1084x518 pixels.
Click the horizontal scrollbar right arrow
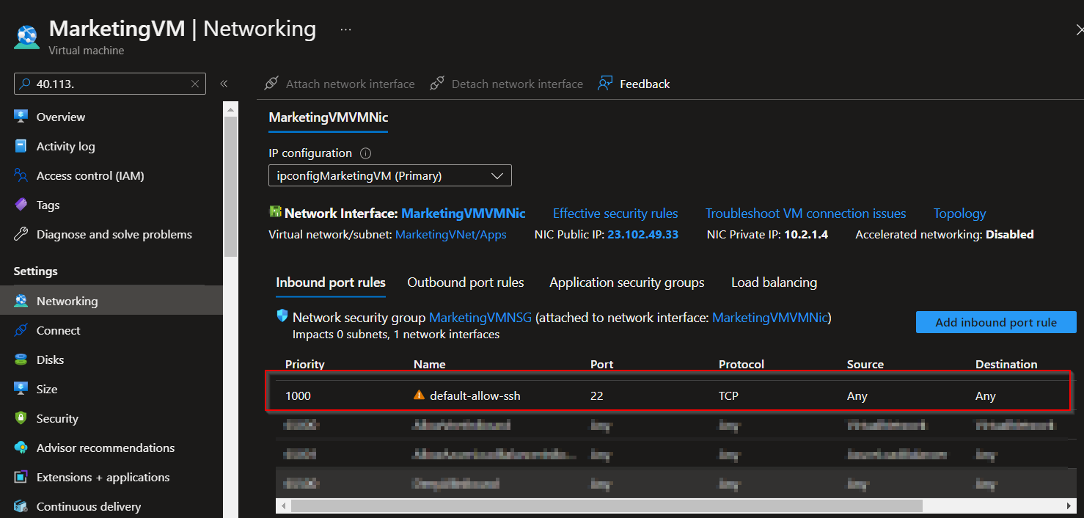[1069, 506]
